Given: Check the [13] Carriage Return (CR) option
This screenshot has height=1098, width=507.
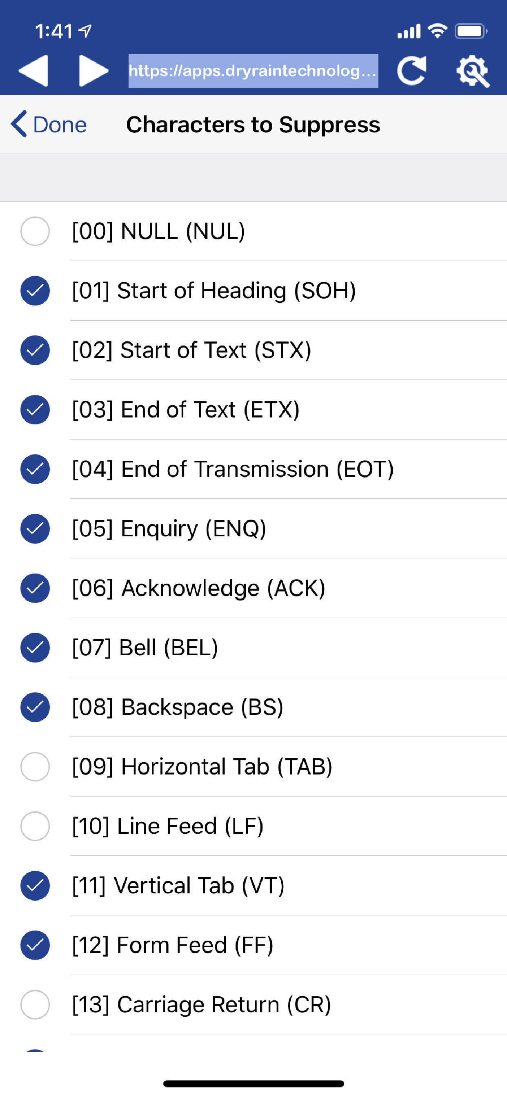Looking at the screenshot, I should [x=36, y=1004].
